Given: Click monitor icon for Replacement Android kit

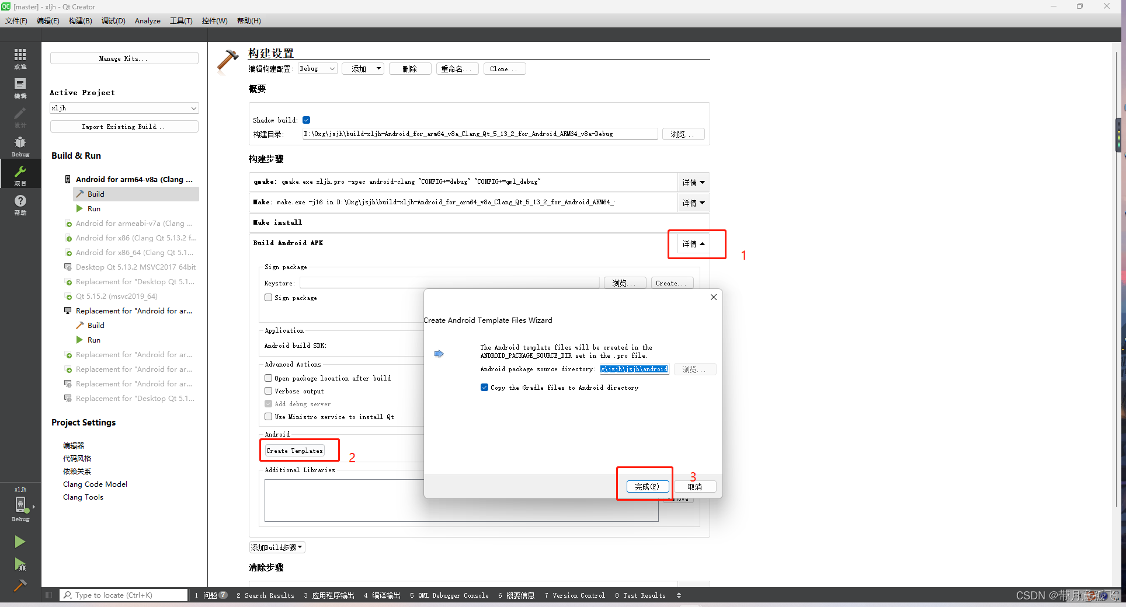Looking at the screenshot, I should 68,311.
